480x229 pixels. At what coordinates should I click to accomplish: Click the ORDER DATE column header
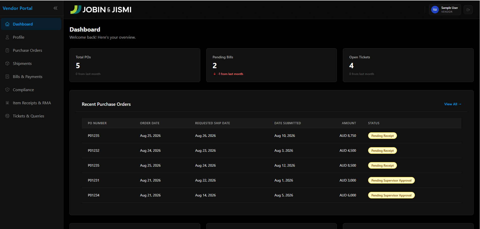pos(150,123)
